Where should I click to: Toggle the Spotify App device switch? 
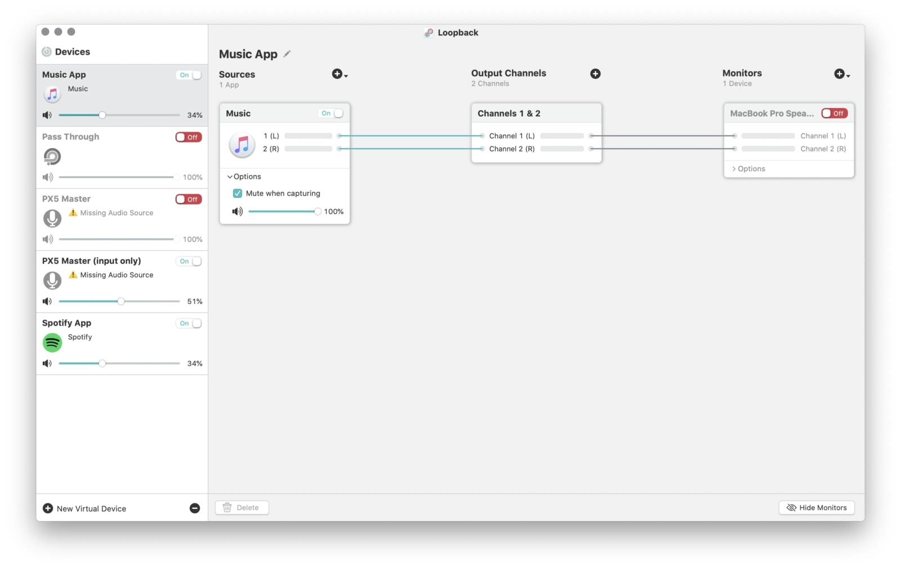(189, 323)
